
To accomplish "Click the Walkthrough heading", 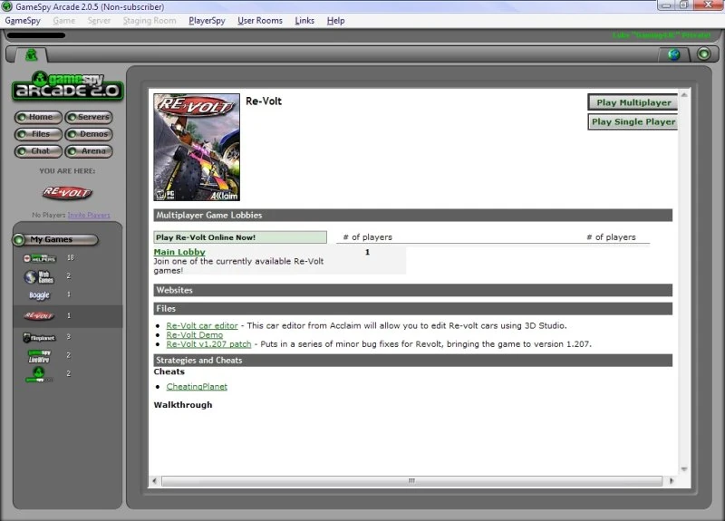I will click(183, 405).
